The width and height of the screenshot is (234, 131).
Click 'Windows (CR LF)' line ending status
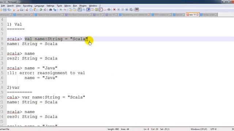[199, 129]
